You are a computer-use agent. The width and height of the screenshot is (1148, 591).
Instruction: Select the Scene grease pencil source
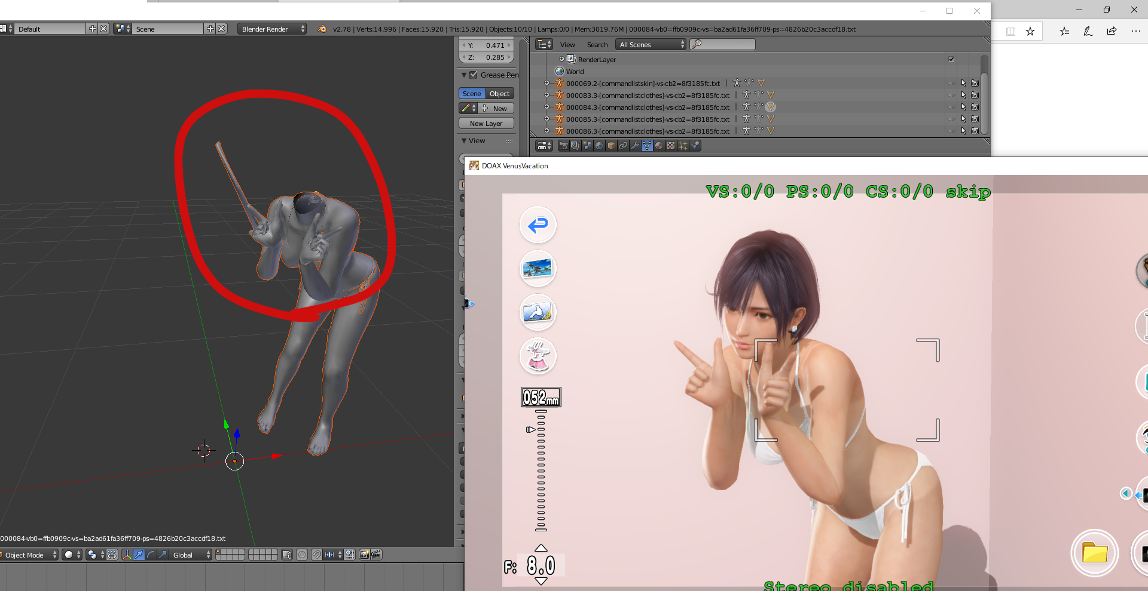(x=472, y=94)
